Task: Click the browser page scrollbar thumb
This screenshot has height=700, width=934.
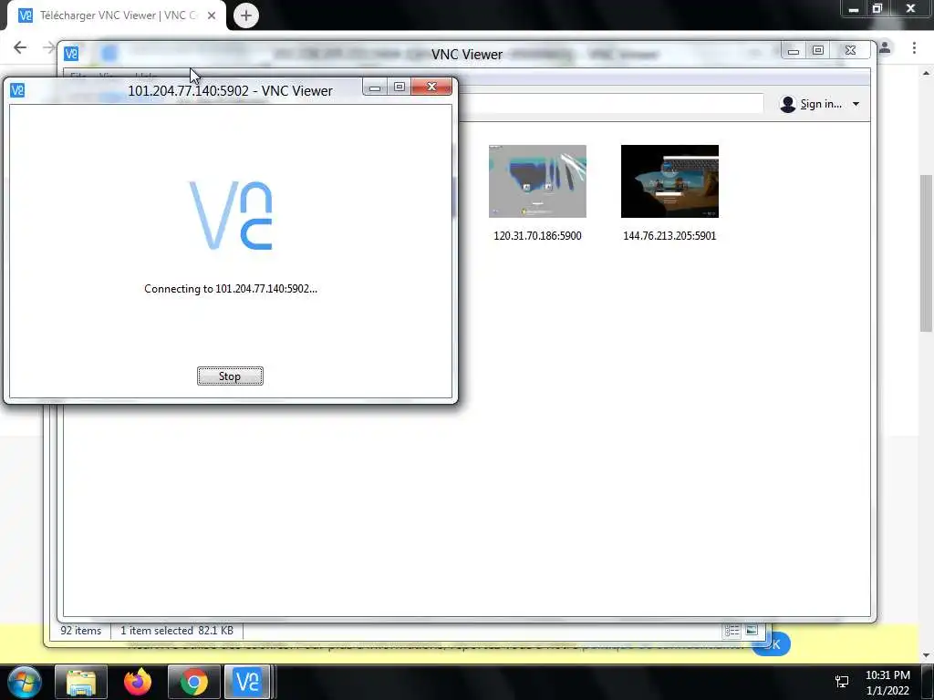Action: pyautogui.click(x=926, y=253)
